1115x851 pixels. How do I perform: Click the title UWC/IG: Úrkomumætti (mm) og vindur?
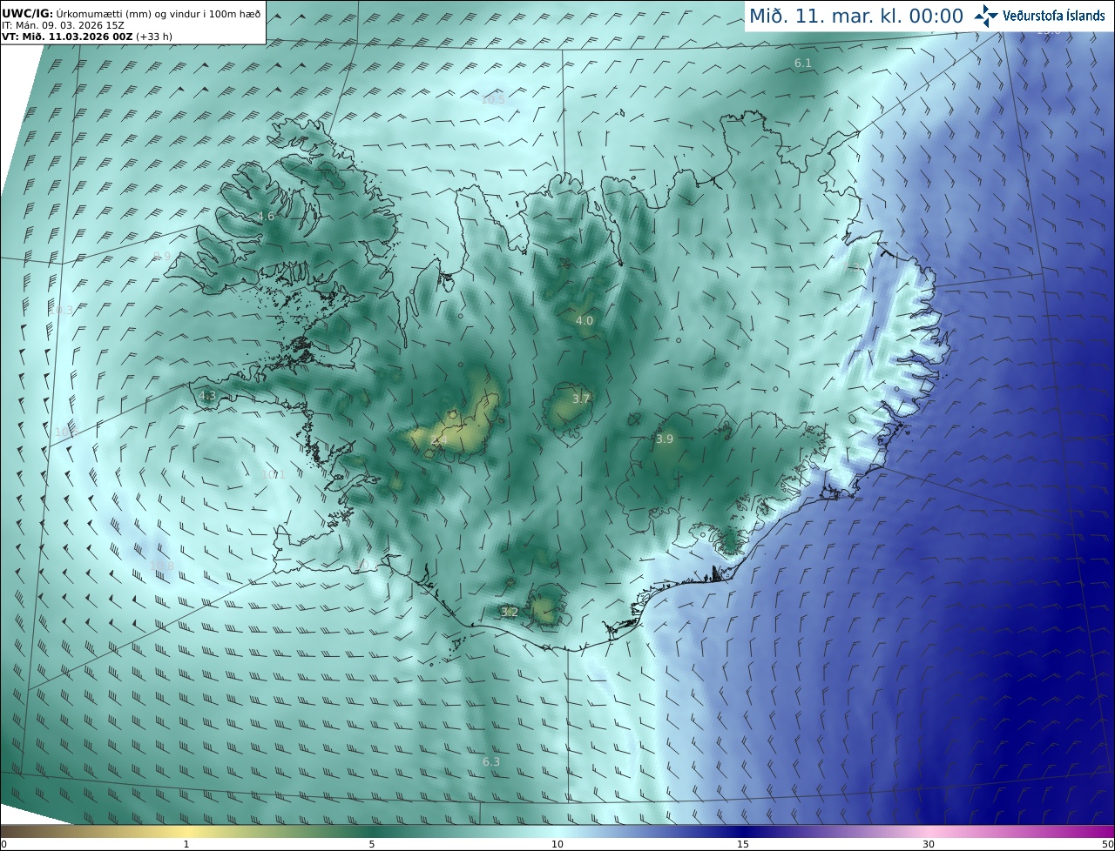(132, 13)
